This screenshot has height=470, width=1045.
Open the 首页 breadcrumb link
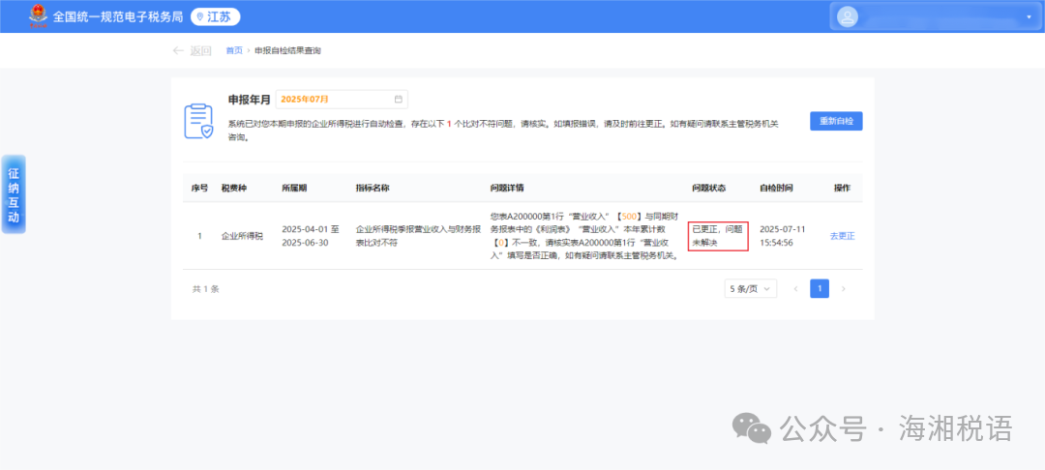click(234, 50)
